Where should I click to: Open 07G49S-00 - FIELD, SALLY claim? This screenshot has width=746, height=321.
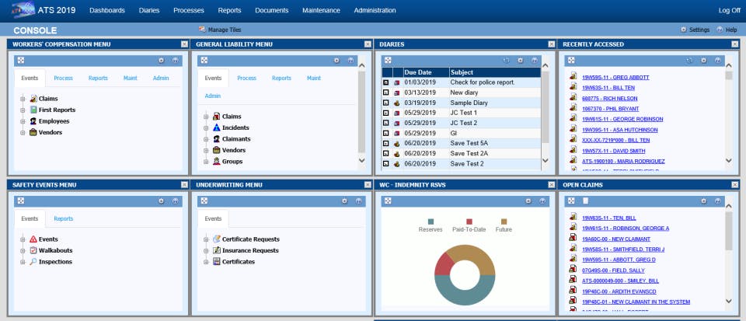(613, 270)
